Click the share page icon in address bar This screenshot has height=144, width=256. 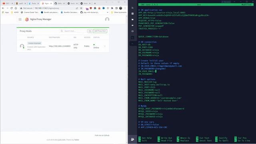(x=77, y=8)
